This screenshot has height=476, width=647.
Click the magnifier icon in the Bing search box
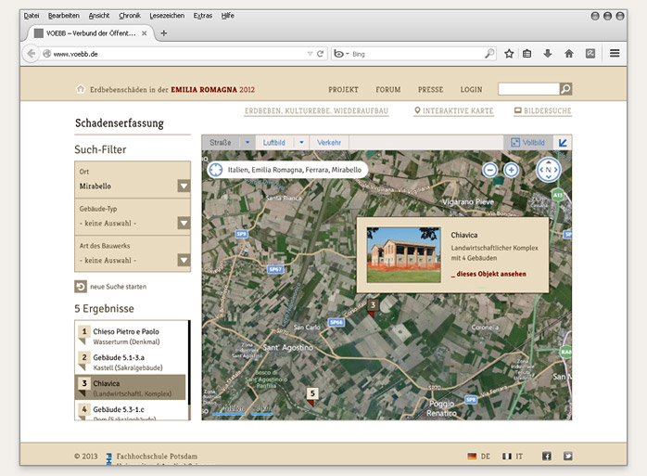click(489, 54)
